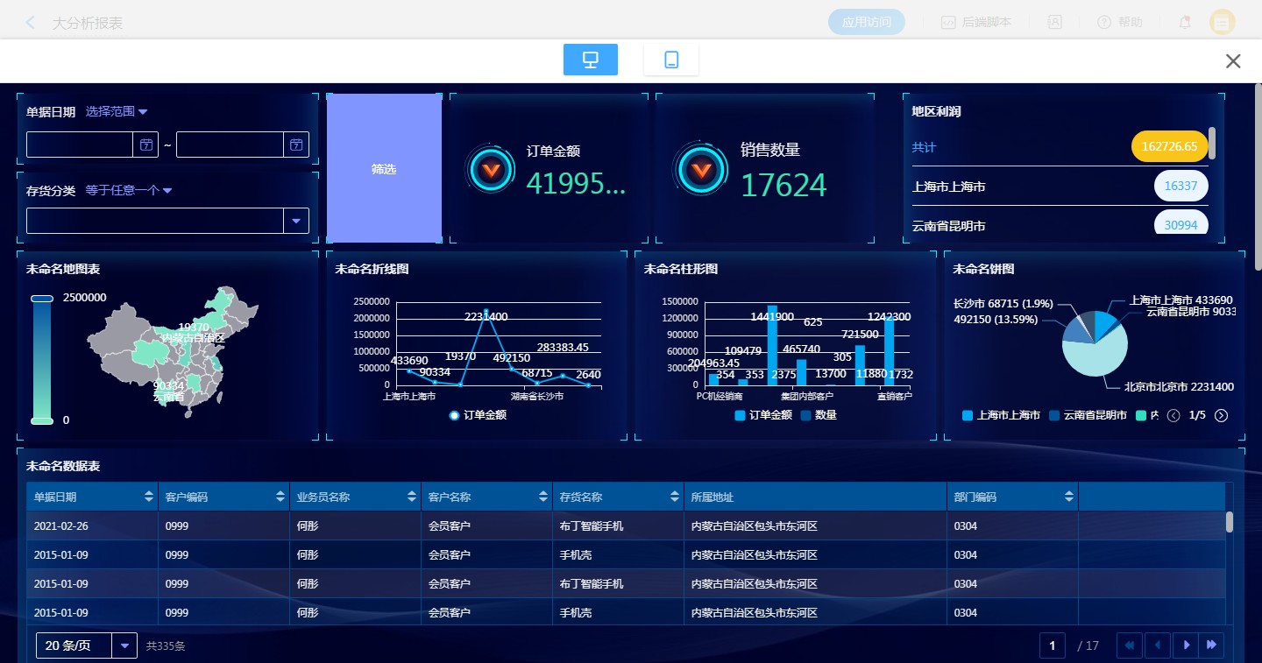1262x663 pixels.
Task: Go to next table page
Action: point(1186,645)
